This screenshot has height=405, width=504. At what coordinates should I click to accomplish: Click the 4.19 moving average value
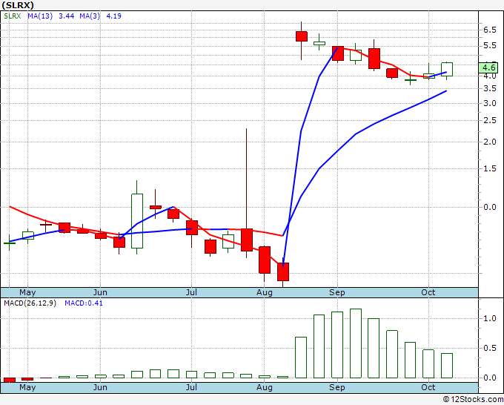[x=113, y=16]
